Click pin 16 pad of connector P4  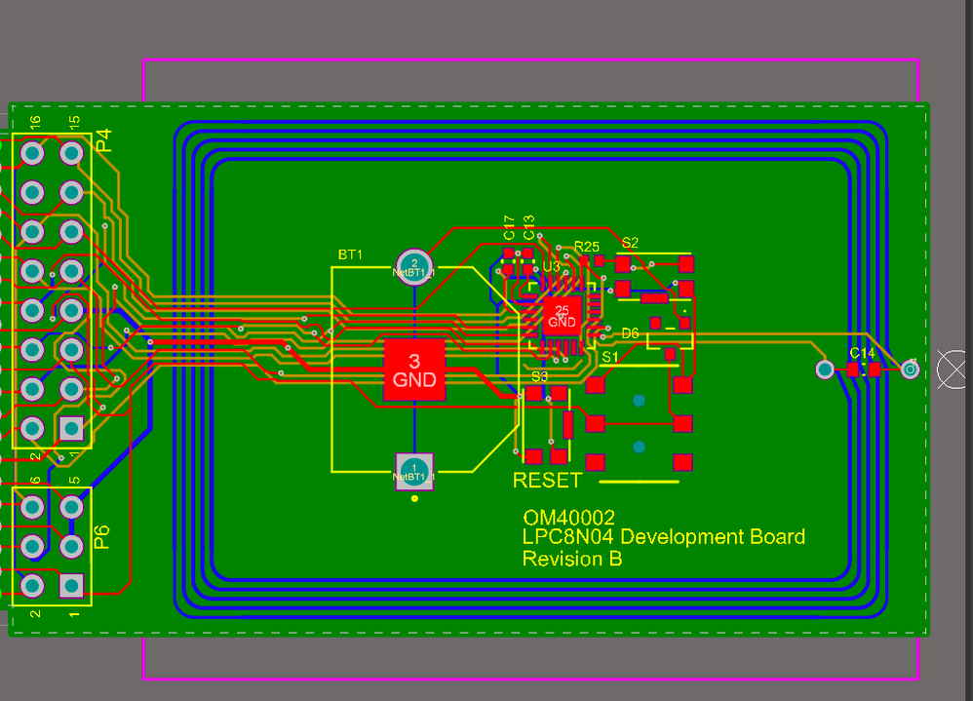click(32, 153)
